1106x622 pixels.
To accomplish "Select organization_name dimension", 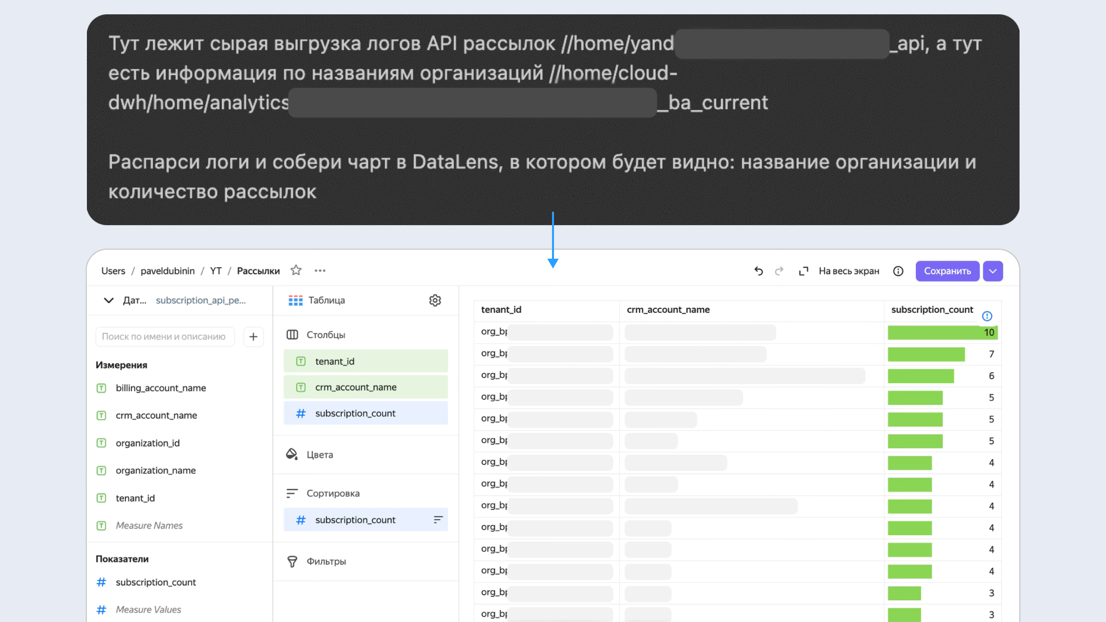I will click(x=156, y=470).
